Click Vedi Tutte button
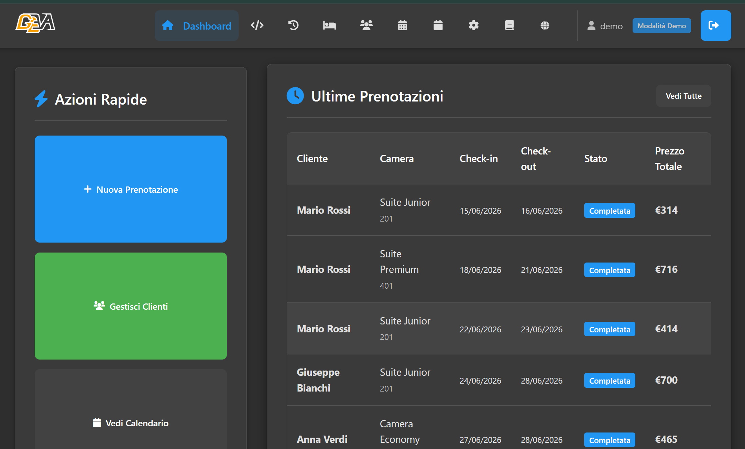Screen dimensions: 745x449 pos(683,96)
